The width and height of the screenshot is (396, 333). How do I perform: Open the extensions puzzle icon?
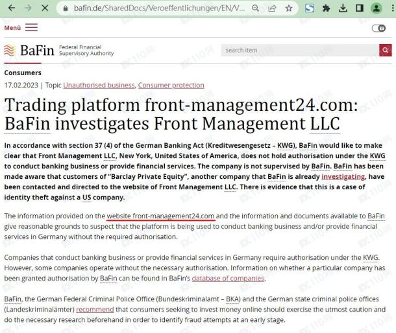coord(326,8)
